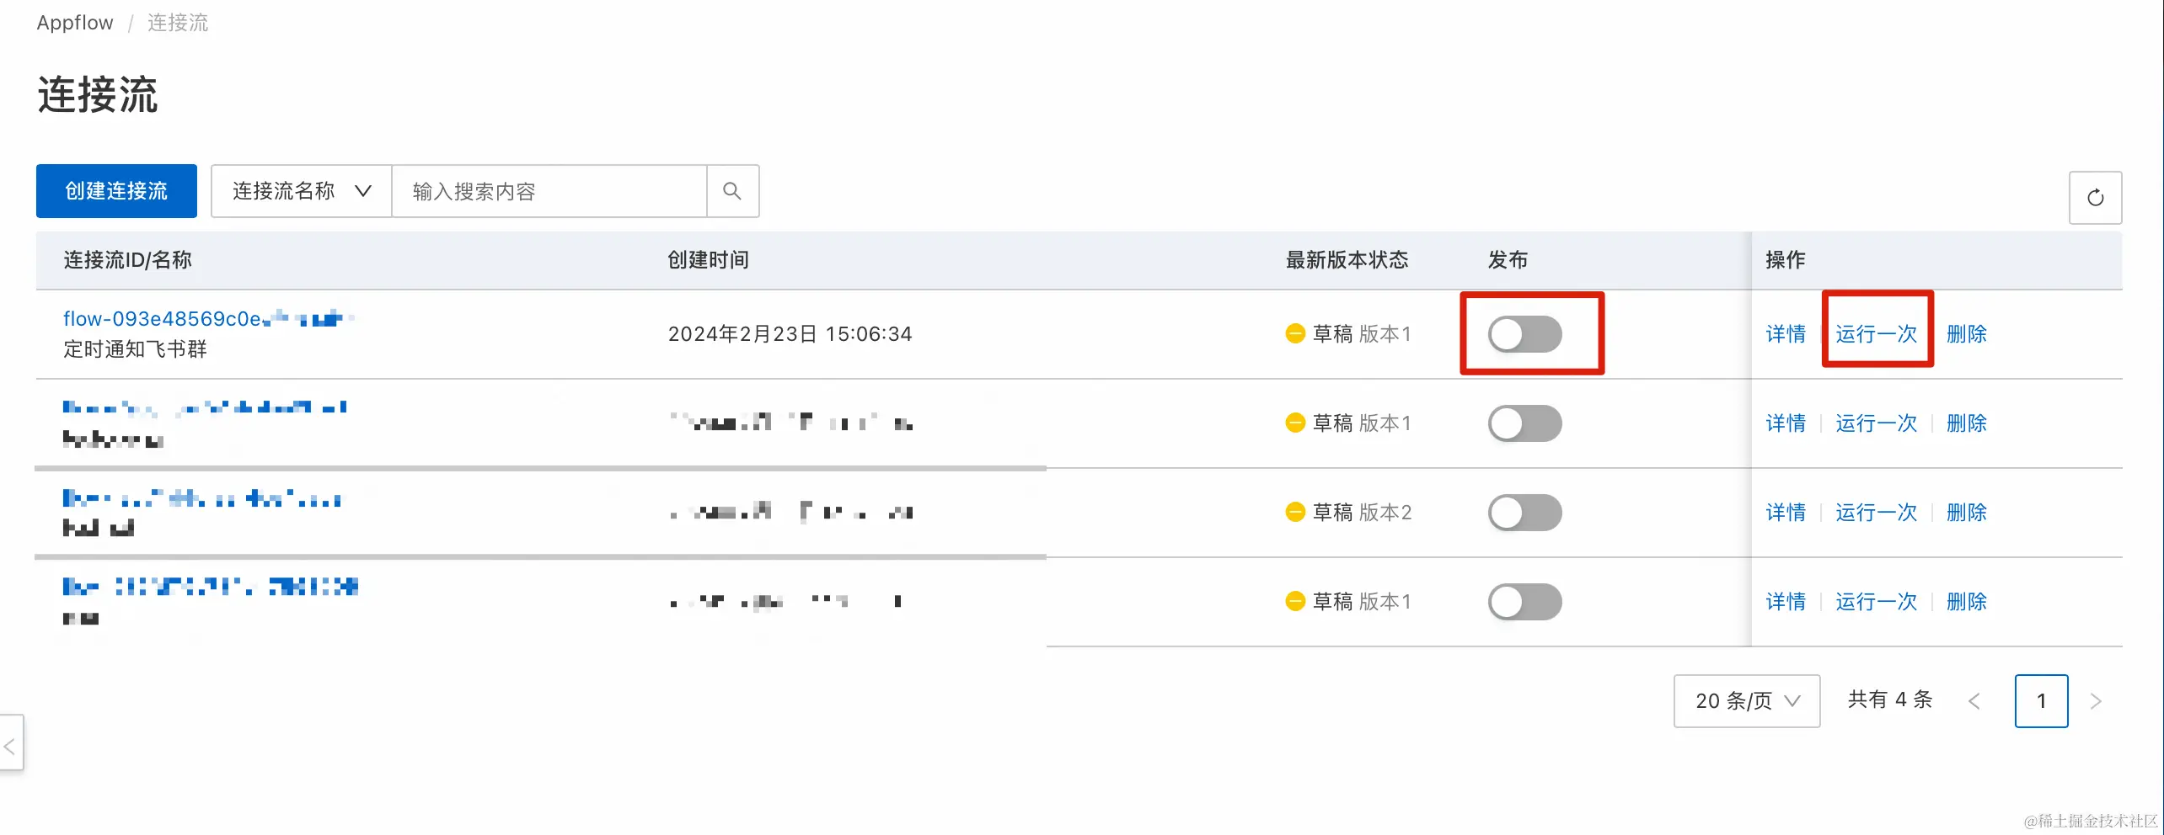Click the 创建连接流 button
2164x835 pixels.
coord(116,191)
